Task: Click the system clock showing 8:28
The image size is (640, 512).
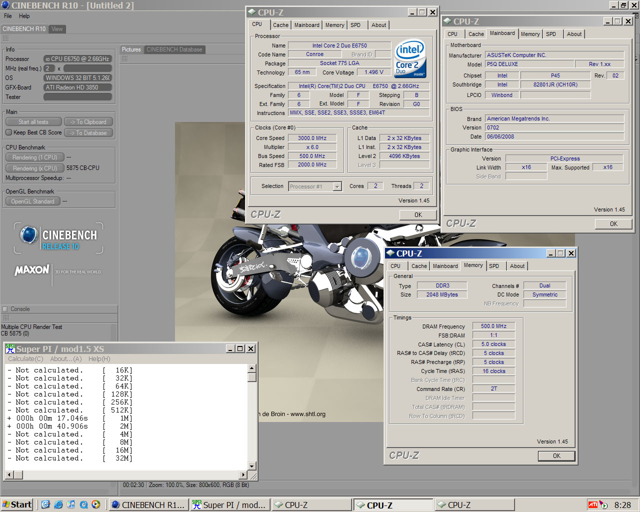Action: (x=622, y=505)
